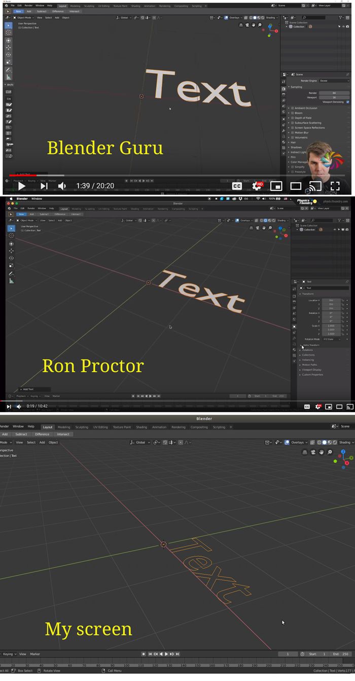Toggle closed captions in Blender Guru player
355x681 pixels.
(237, 186)
